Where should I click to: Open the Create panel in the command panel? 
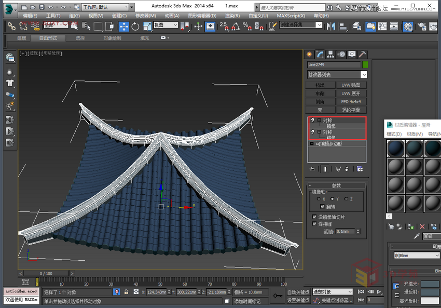point(309,53)
